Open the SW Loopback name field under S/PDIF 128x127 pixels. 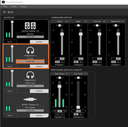click(x=30, y=108)
